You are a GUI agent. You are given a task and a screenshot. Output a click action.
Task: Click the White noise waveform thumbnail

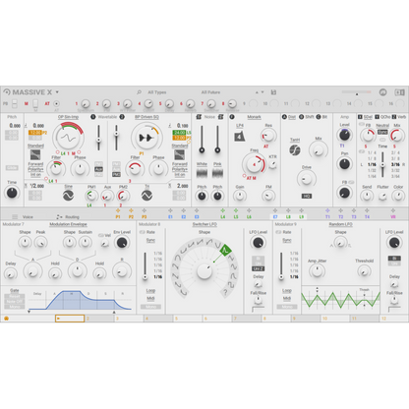pos(202,172)
